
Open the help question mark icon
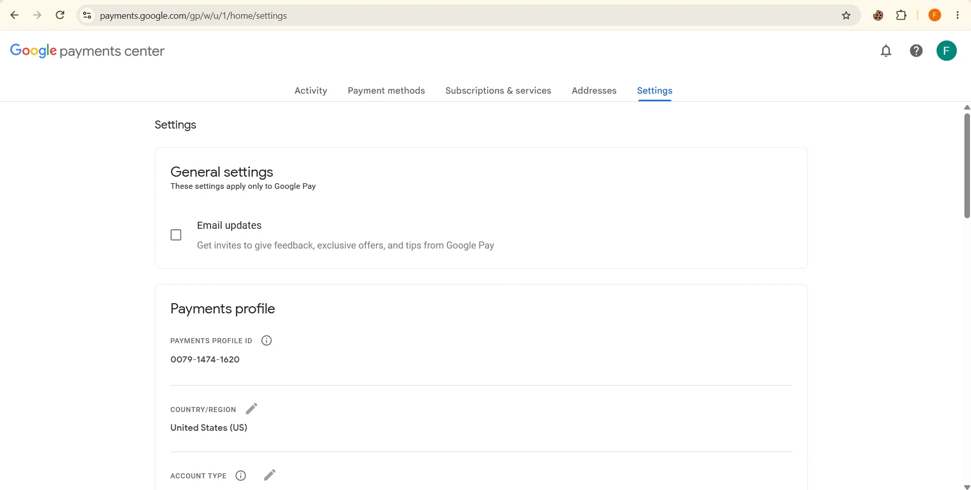coord(916,51)
